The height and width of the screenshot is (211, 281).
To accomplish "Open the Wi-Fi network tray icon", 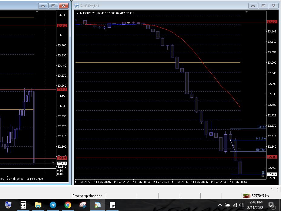I will (x=235, y=205).
